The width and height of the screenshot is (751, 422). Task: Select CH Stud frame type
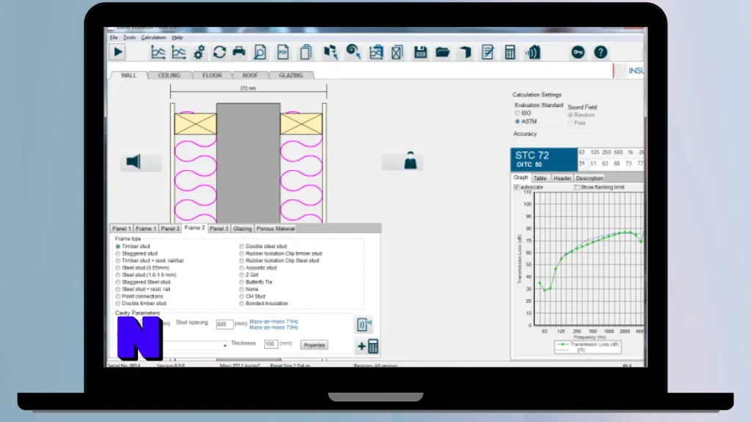[242, 297]
